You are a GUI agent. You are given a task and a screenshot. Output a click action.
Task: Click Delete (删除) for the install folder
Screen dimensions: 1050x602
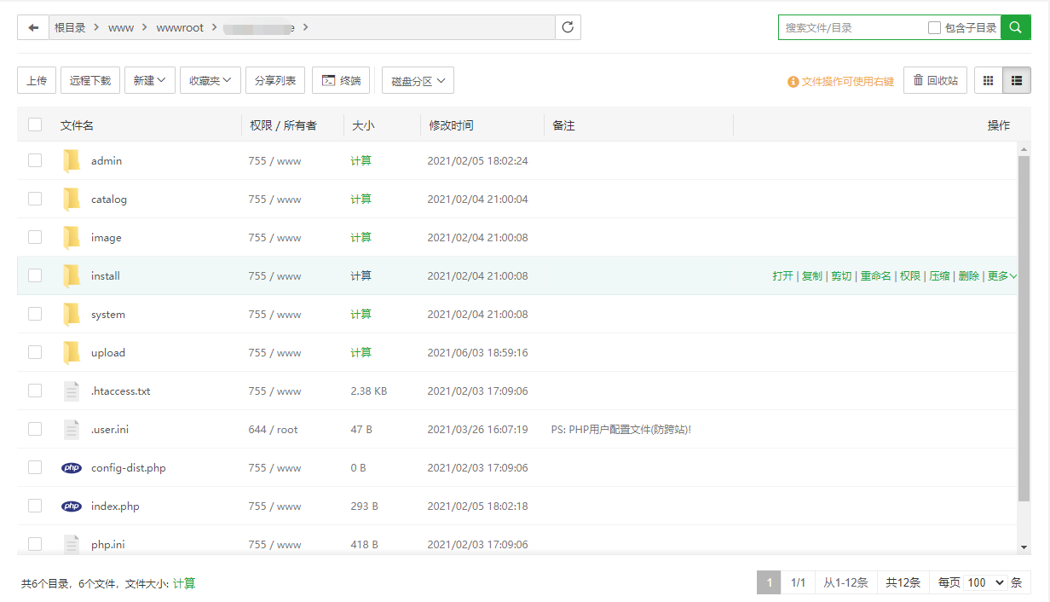[x=968, y=276]
